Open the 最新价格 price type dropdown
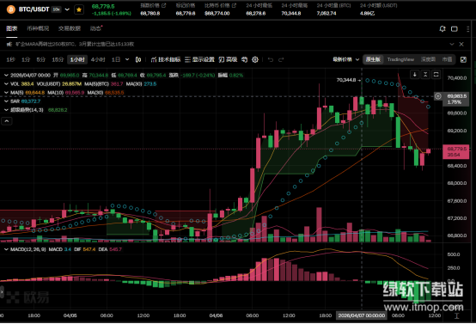Viewport: 476px width, 324px height. (x=345, y=59)
